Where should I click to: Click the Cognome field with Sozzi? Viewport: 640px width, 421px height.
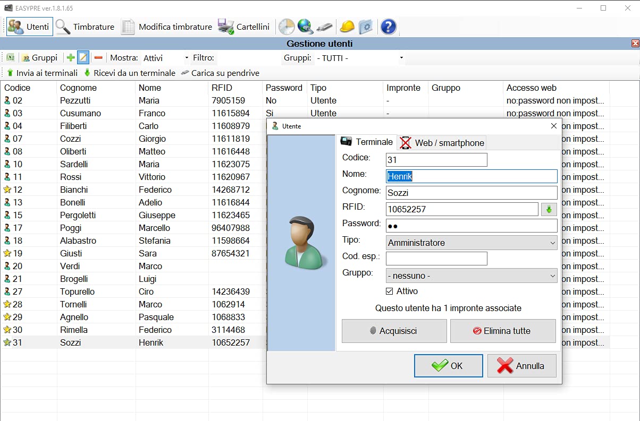click(471, 193)
